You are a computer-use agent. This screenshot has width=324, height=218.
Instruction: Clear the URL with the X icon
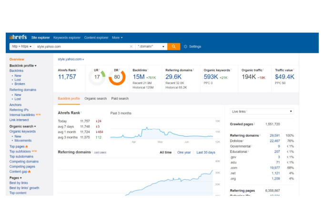tap(131, 47)
